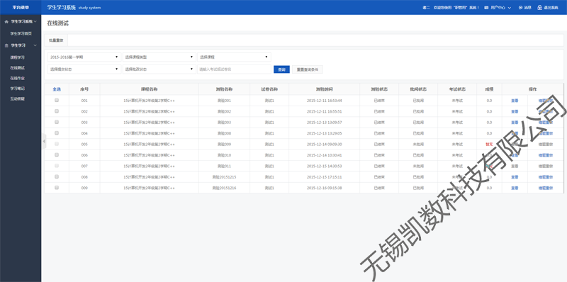The image size is (567, 282).
Task: Open the 2015-2016第一学期 semester dropdown
Action: (x=84, y=57)
